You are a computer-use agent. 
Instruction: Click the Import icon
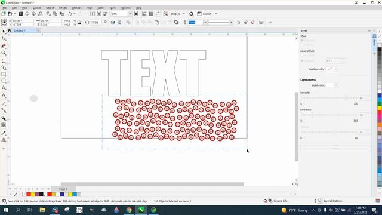[x=93, y=14]
